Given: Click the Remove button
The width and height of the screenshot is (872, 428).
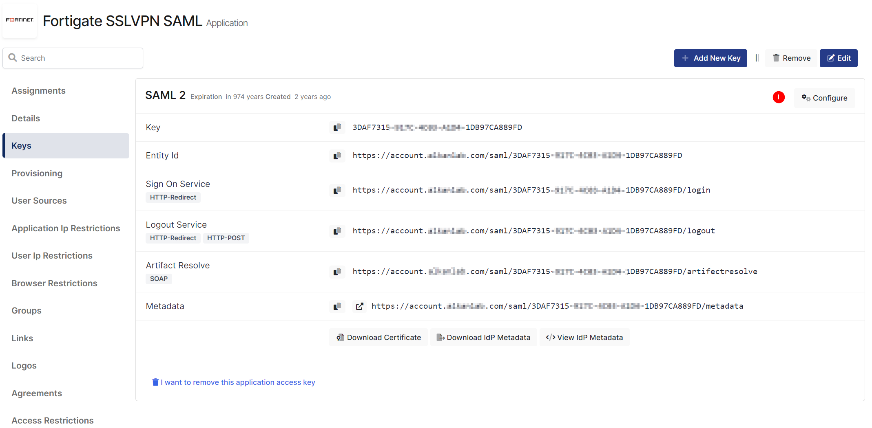Looking at the screenshot, I should pyautogui.click(x=792, y=58).
